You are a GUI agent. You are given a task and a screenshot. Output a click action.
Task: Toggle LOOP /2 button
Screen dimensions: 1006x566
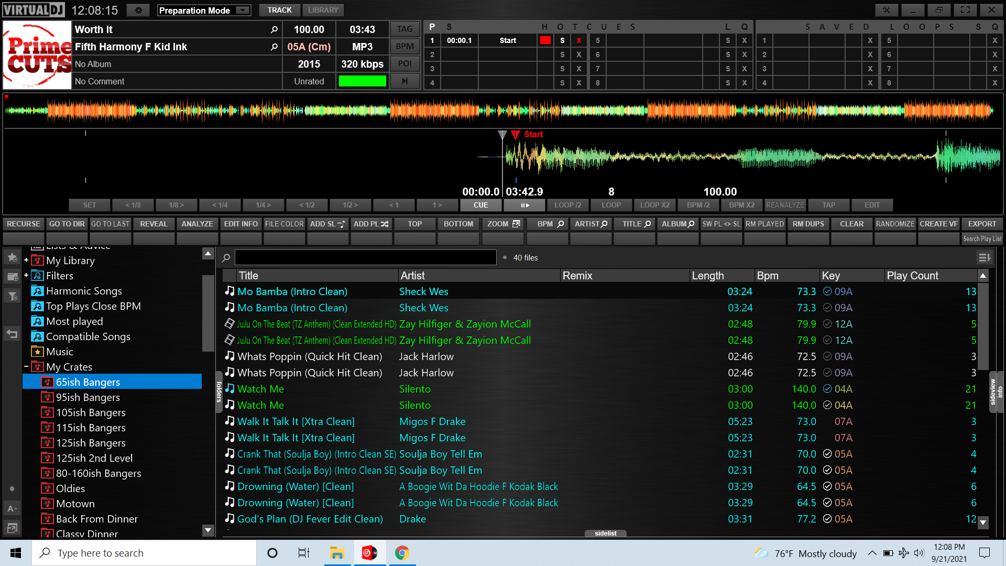pos(567,205)
